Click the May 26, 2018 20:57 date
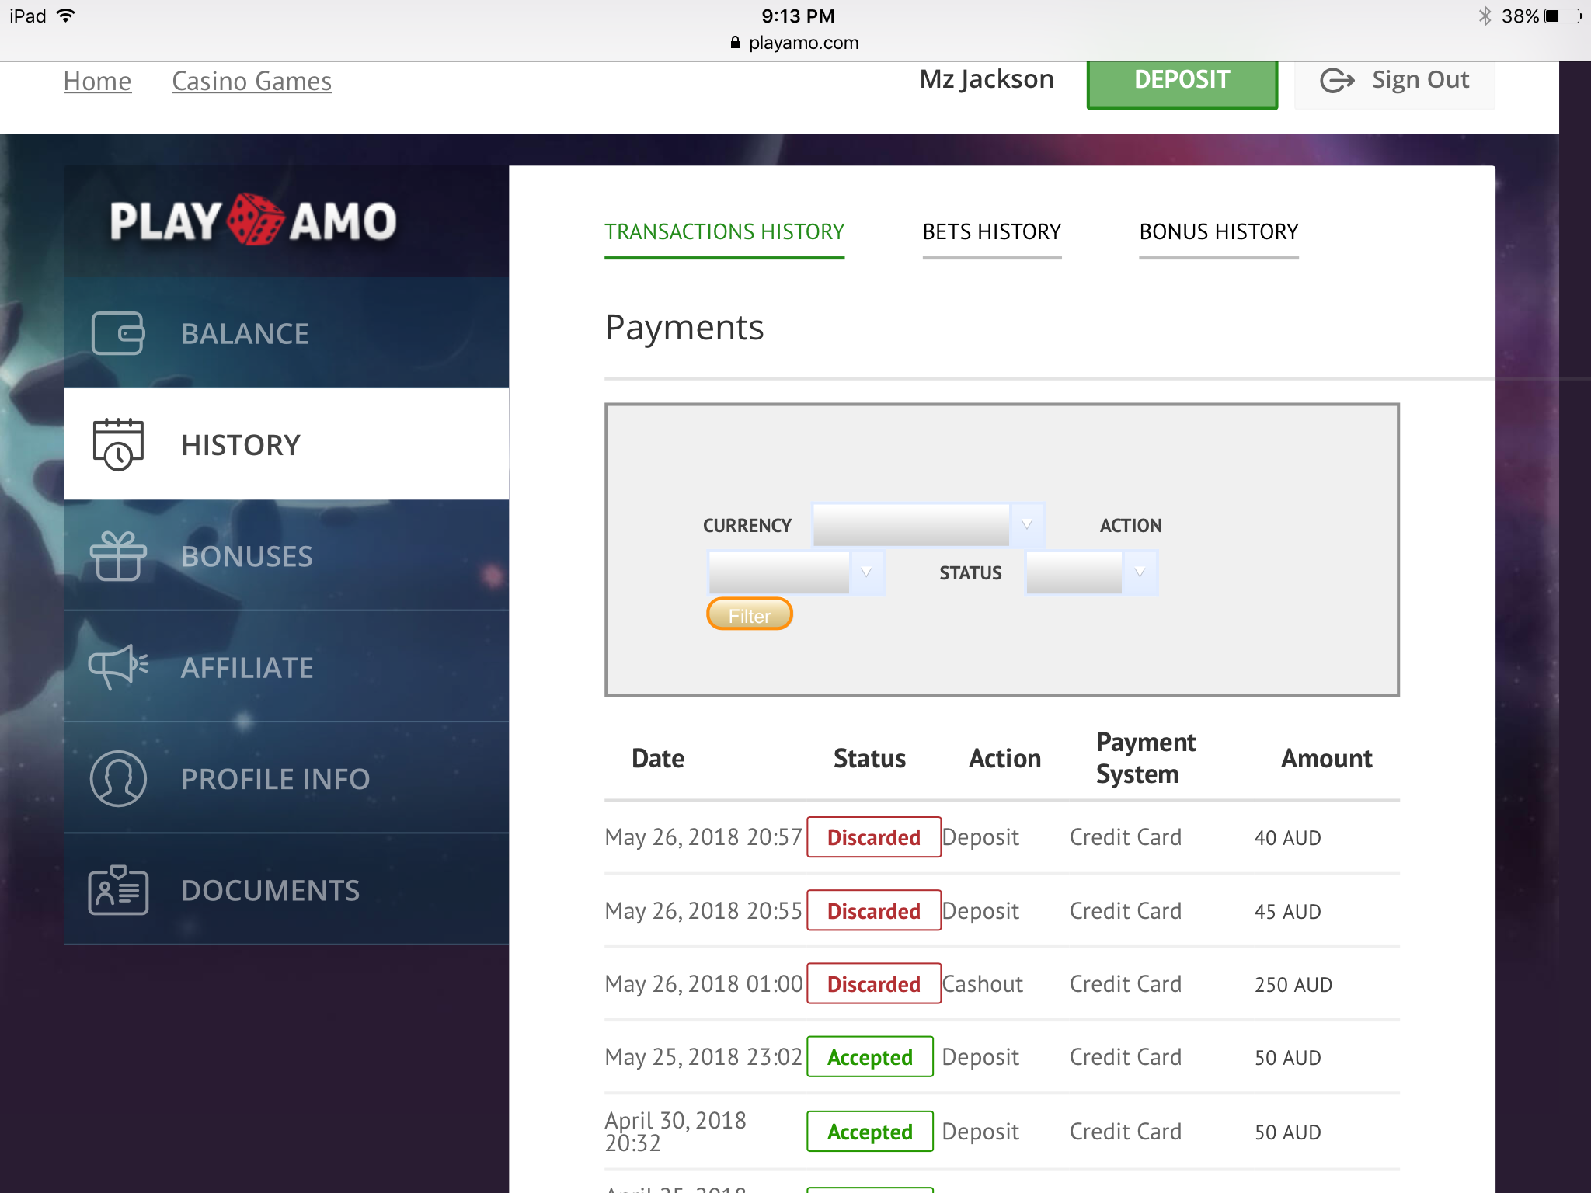1591x1193 pixels. (703, 837)
